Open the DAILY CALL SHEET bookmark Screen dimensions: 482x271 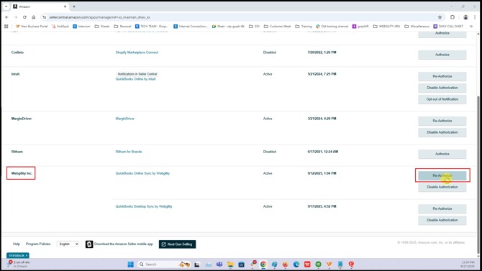pyautogui.click(x=448, y=27)
